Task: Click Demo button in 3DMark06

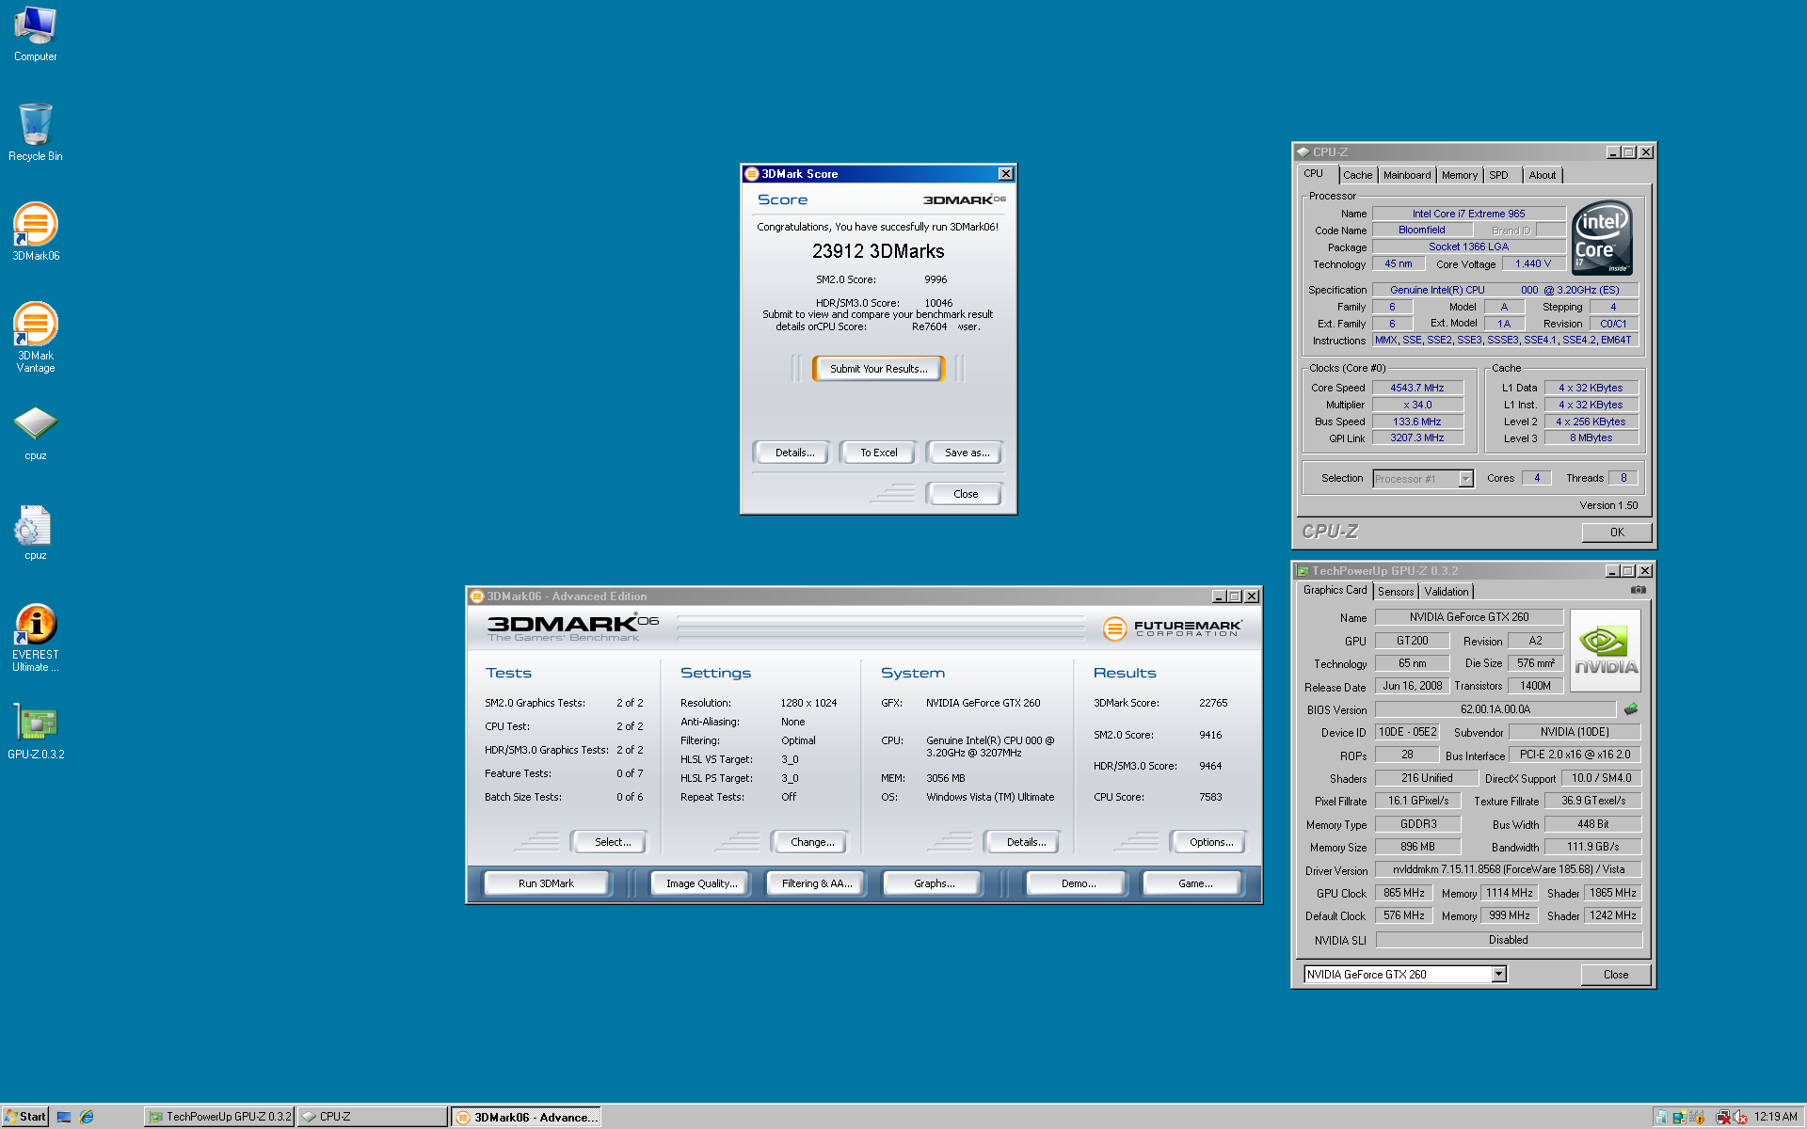Action: click(x=1078, y=883)
